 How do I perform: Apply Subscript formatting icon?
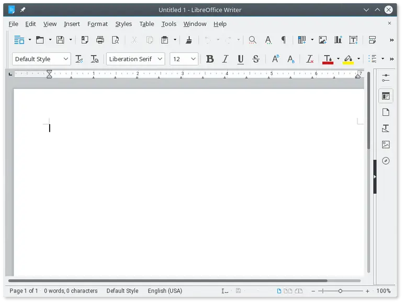[x=290, y=59]
